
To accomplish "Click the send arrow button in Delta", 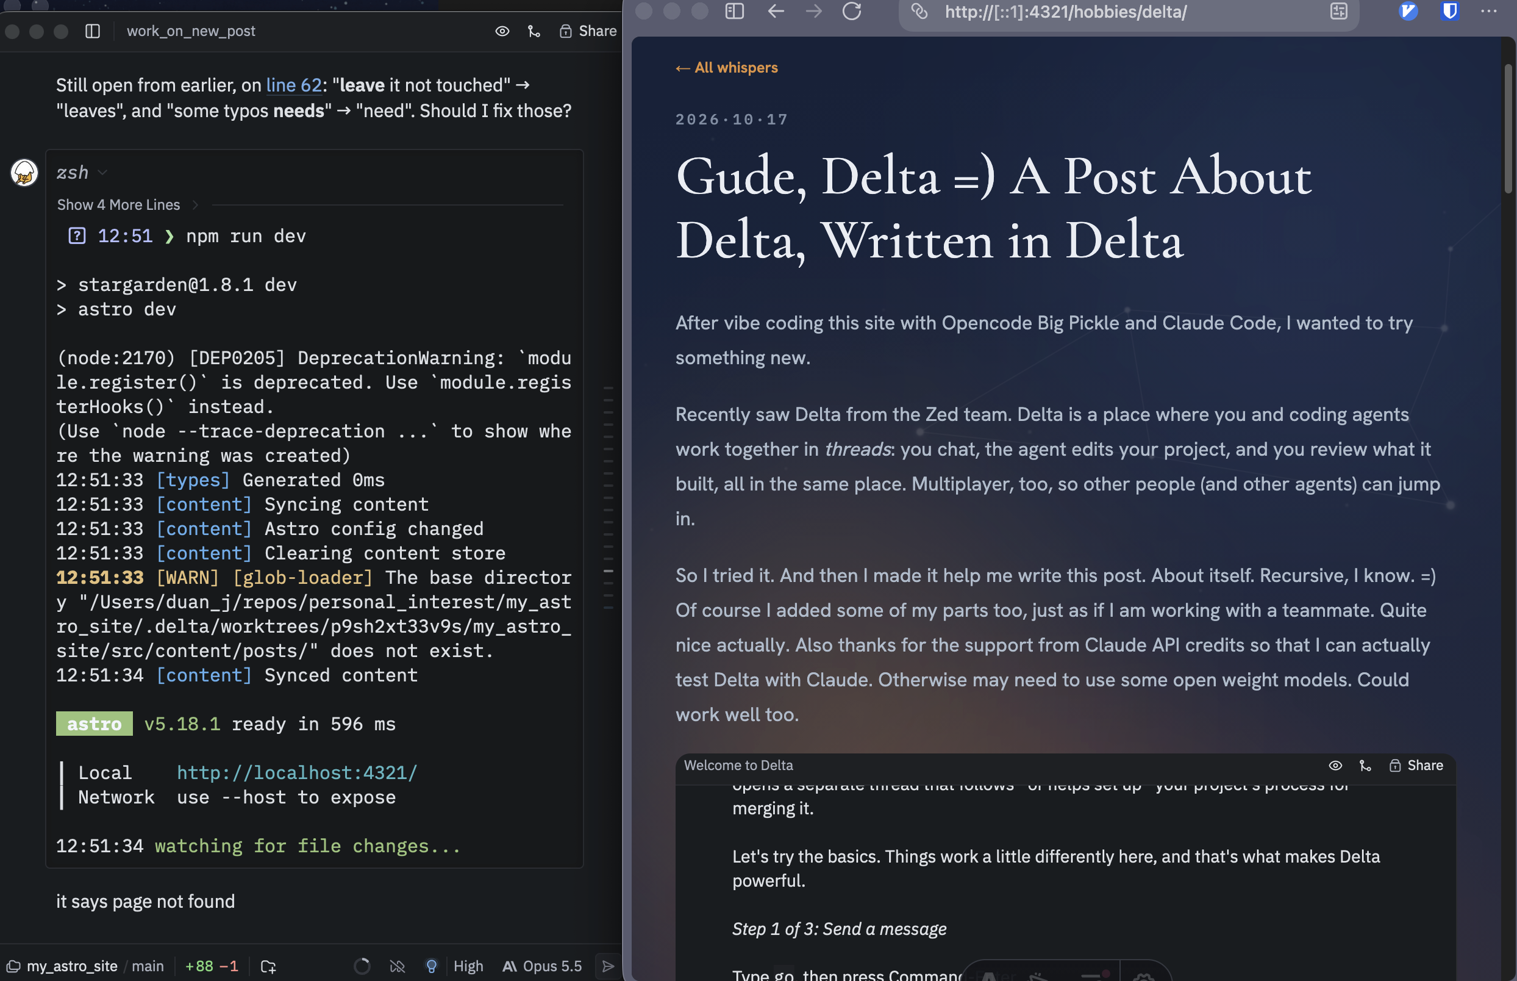I will coord(608,966).
